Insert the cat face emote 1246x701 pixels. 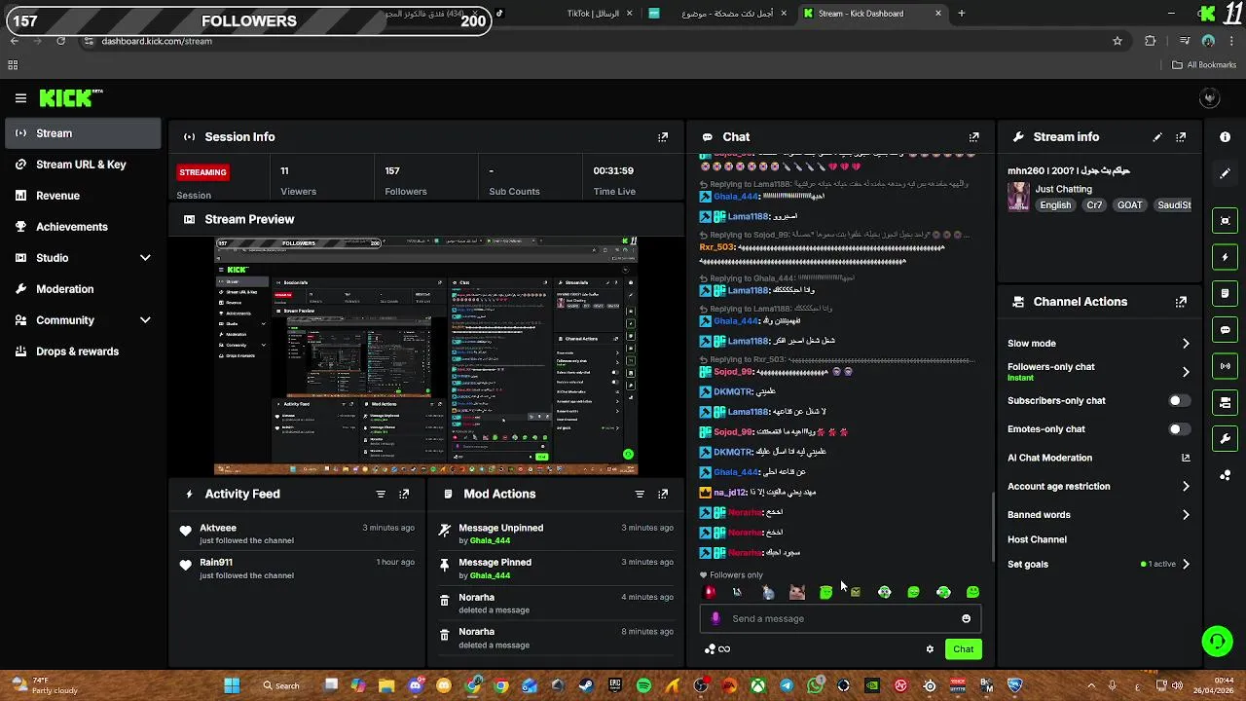click(797, 592)
